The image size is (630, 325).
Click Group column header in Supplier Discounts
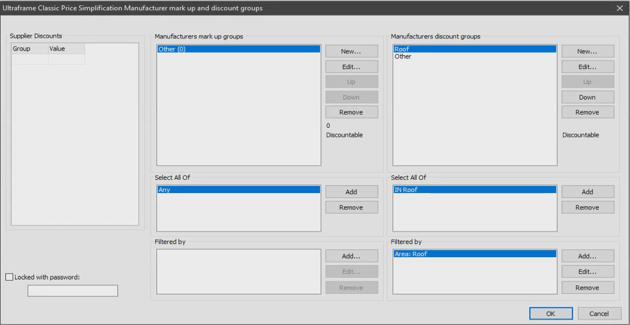[x=30, y=49]
